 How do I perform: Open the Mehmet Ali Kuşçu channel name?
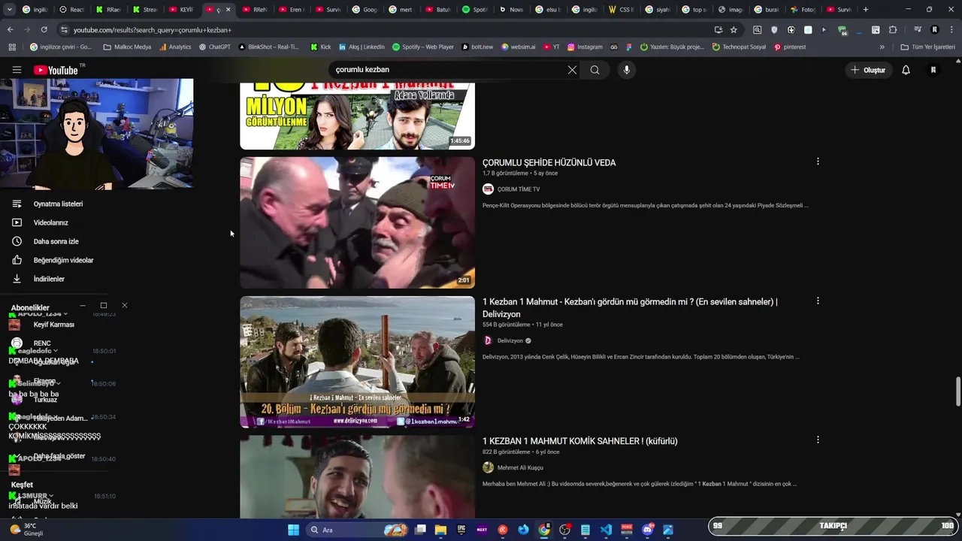[x=520, y=467]
